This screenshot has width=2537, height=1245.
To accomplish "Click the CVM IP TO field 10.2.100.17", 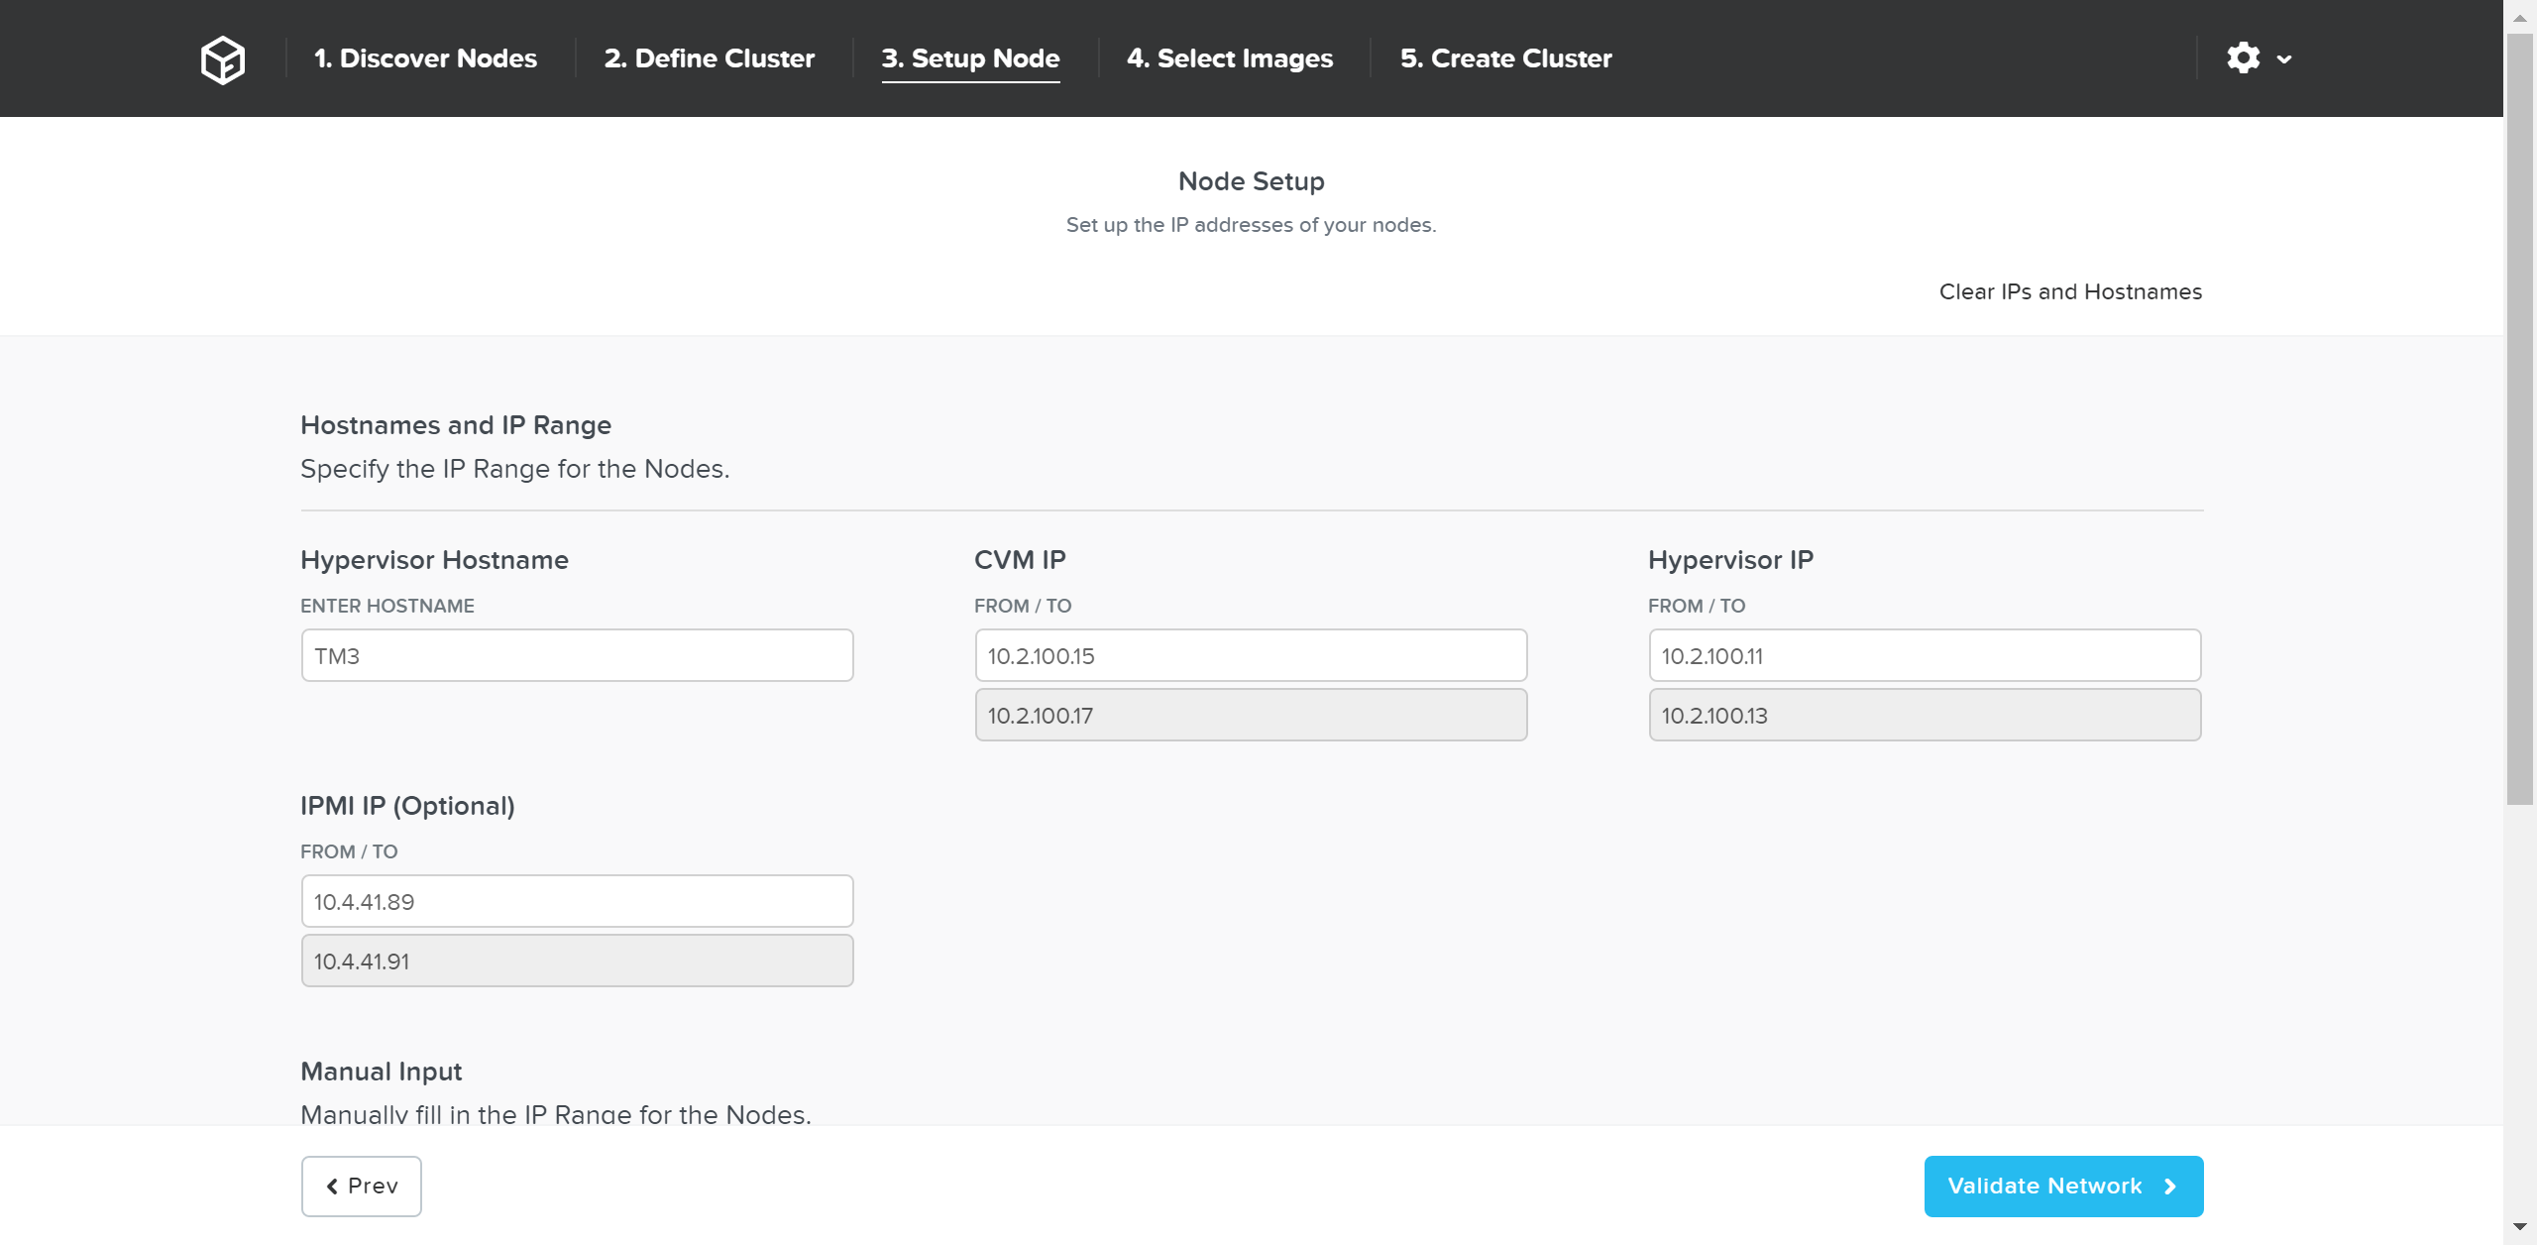I will [x=1251, y=715].
